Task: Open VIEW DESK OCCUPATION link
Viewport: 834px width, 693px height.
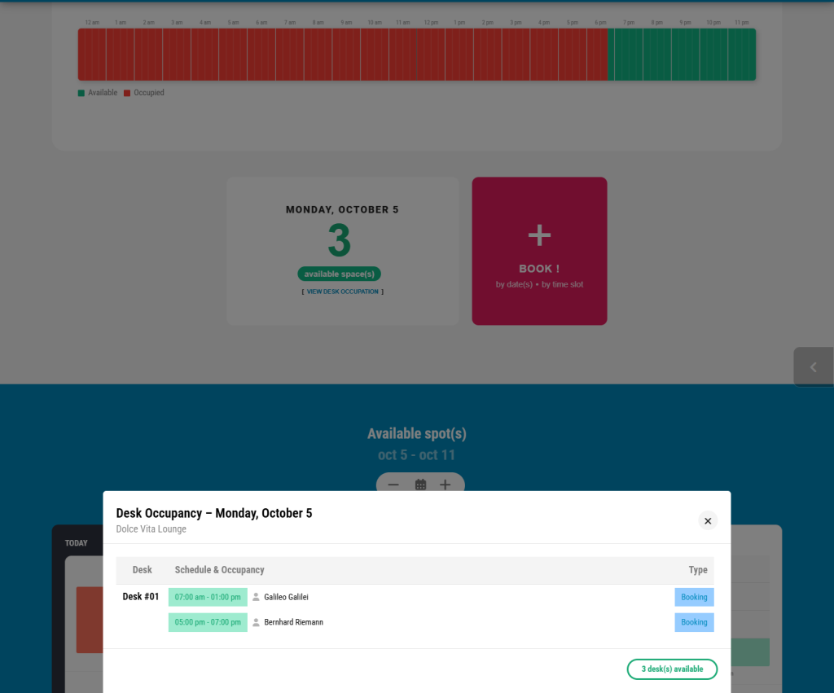Action: point(343,292)
